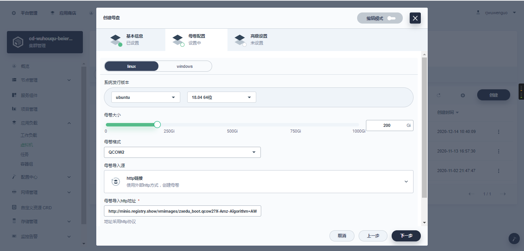Expand the 监控告警 submenu chevron
Screen dimensions: 524x251
69,236
